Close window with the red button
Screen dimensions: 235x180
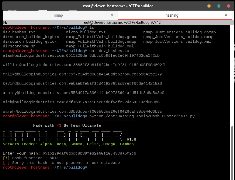point(229,6)
